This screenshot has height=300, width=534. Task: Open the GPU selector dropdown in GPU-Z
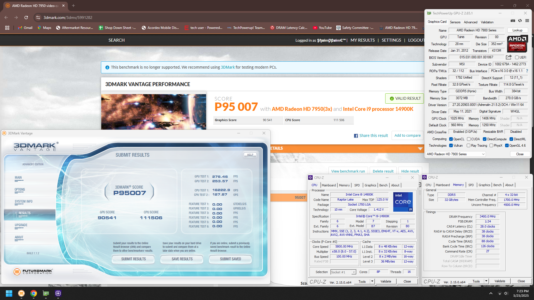pyautogui.click(x=456, y=154)
